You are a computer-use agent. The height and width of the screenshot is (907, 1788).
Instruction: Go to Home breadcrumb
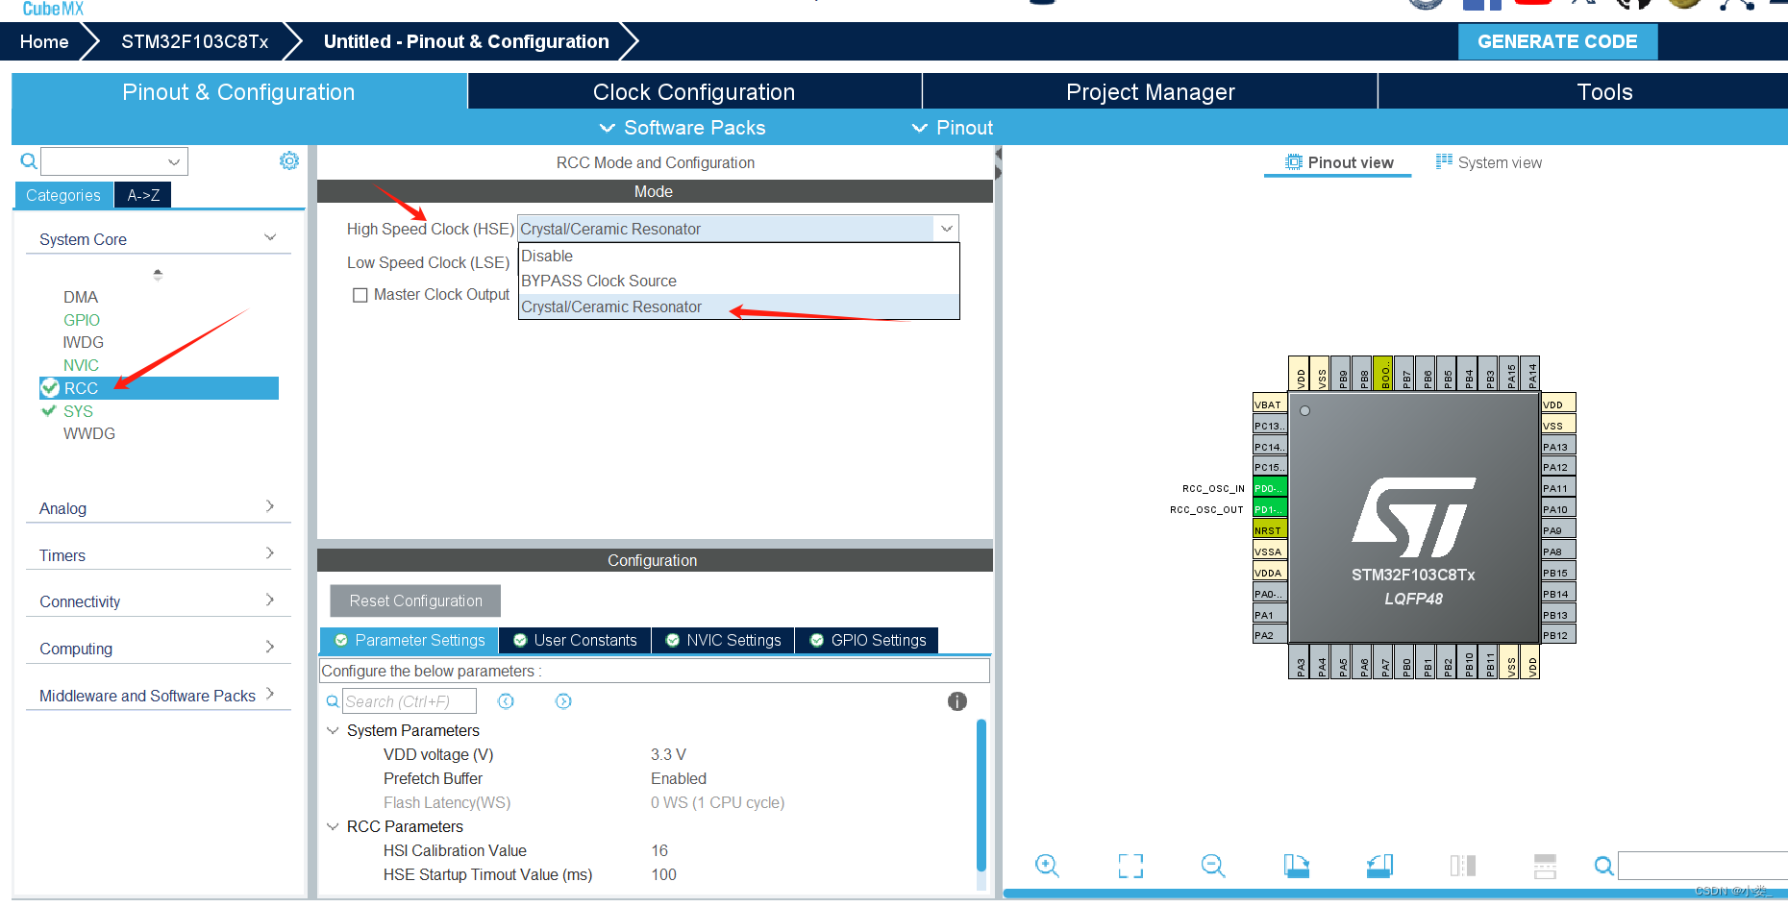[44, 41]
